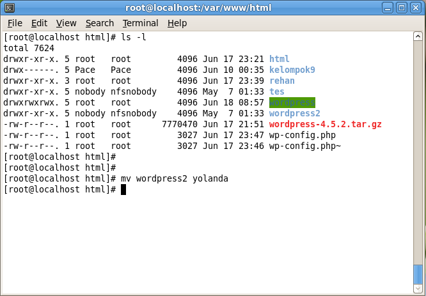
Task: Open the View menu
Action: [x=67, y=24]
